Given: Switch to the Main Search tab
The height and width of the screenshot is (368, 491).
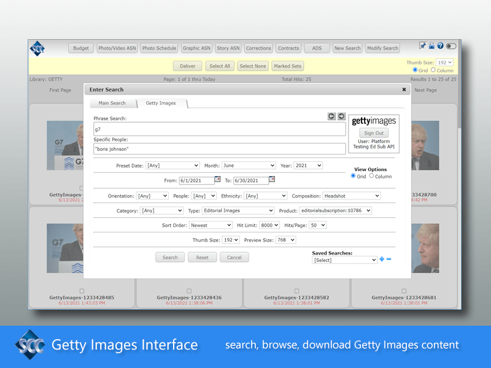Looking at the screenshot, I should (x=112, y=103).
